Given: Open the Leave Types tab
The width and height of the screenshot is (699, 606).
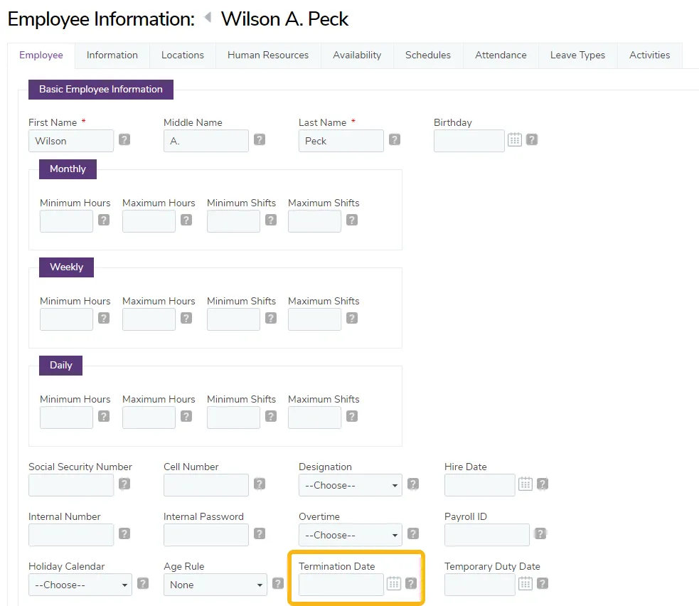Looking at the screenshot, I should [577, 55].
